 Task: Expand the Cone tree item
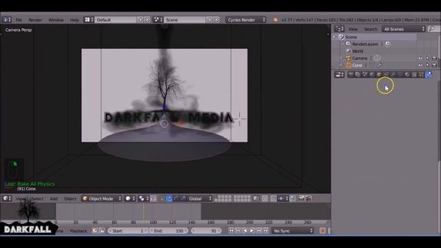click(341, 65)
